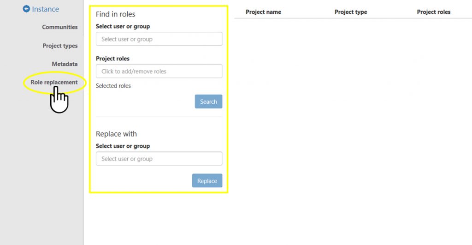Click the 'Replace with' heading
Screen dimensions: 472x245
[116, 134]
